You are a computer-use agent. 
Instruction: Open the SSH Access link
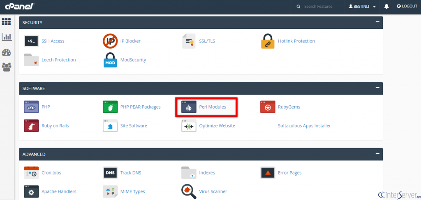click(53, 41)
